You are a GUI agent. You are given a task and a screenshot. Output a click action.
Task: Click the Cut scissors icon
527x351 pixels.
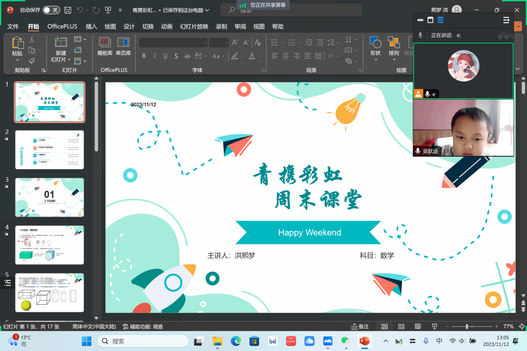coord(32,39)
